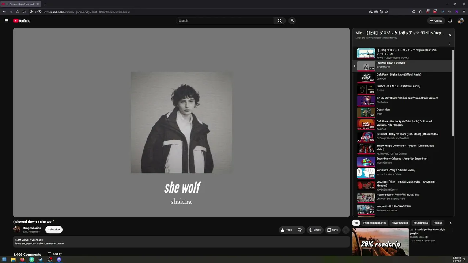Open the browser application menu
The width and height of the screenshot is (468, 263).
pos(464,12)
